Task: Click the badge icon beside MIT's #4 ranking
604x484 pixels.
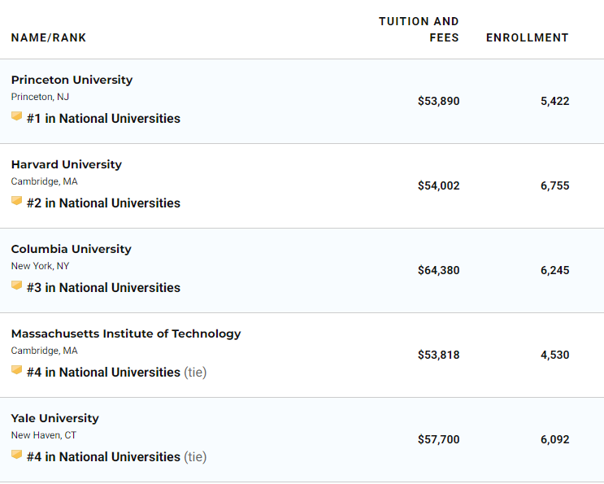Action: pos(16,371)
